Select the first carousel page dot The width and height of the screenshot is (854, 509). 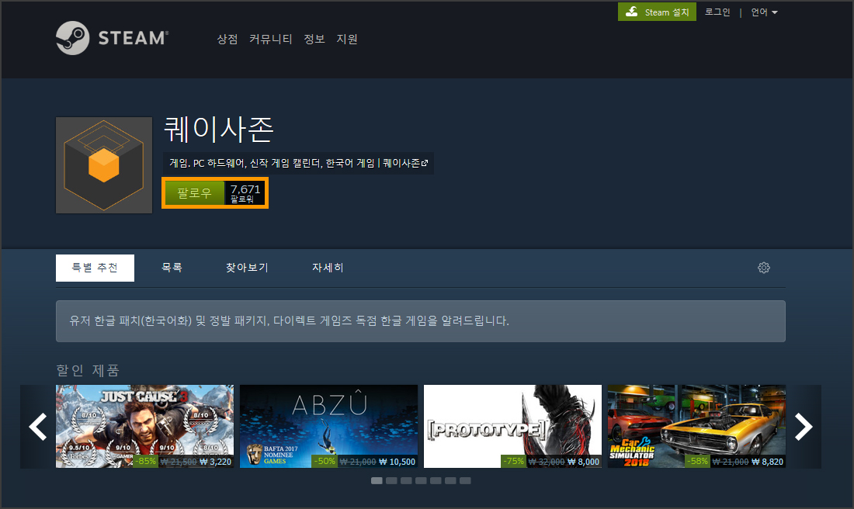tap(377, 481)
